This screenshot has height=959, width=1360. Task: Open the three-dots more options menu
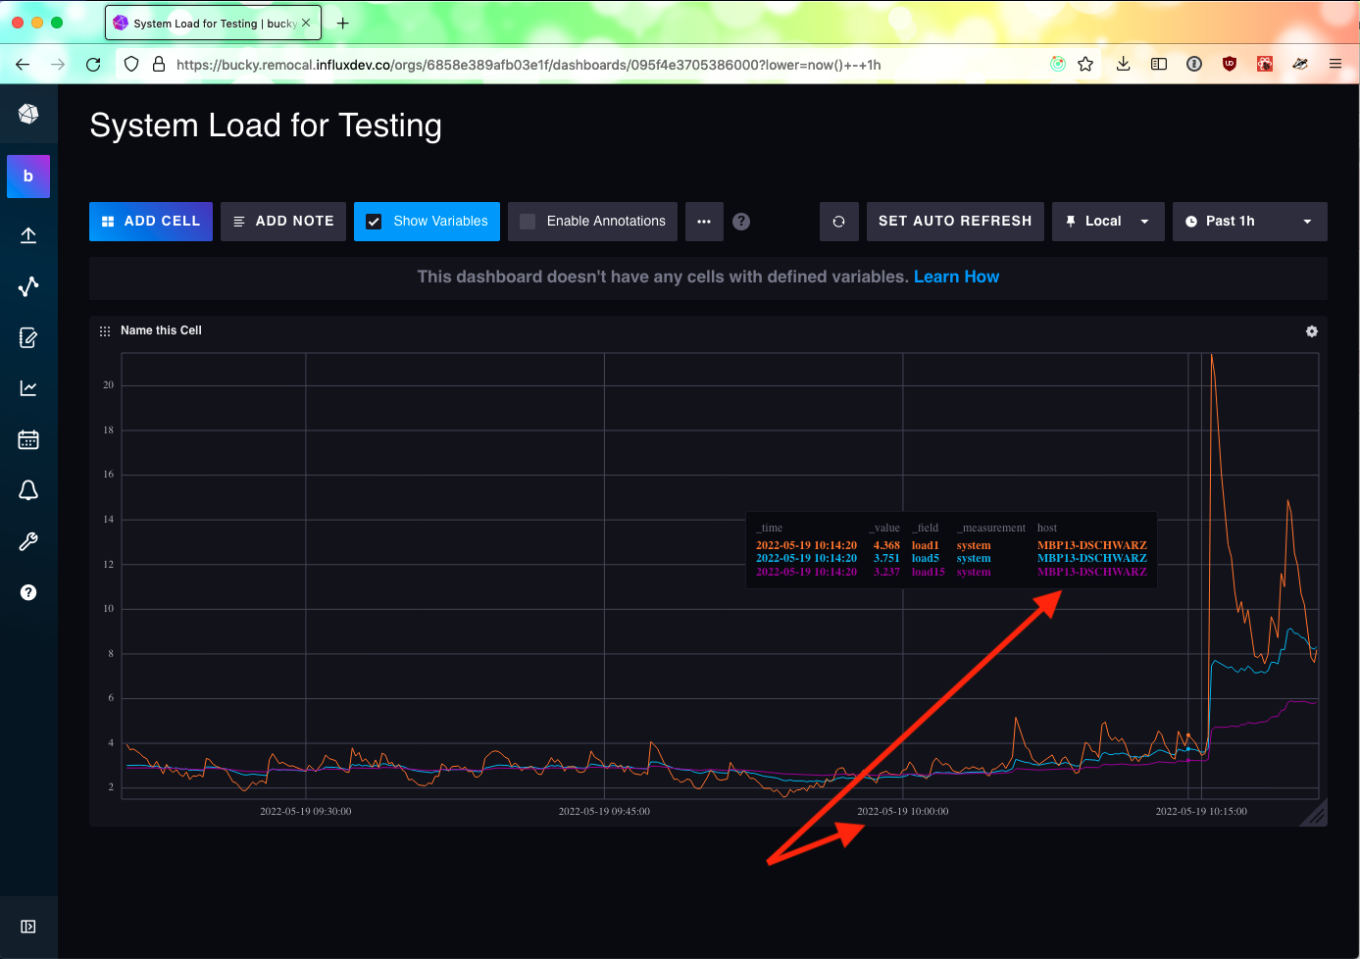point(704,222)
